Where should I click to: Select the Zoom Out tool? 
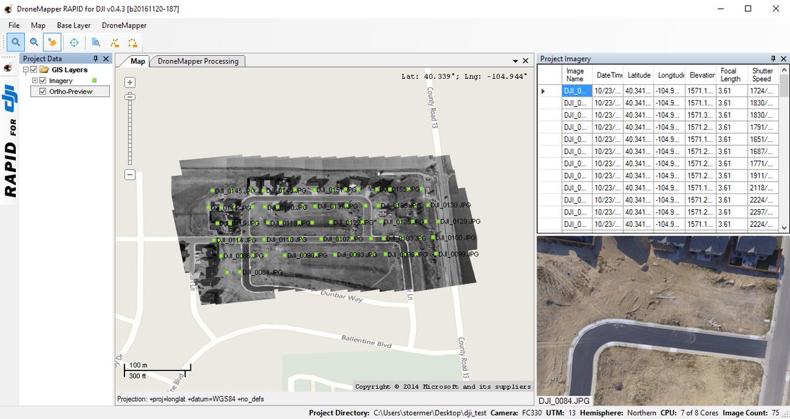click(x=34, y=42)
